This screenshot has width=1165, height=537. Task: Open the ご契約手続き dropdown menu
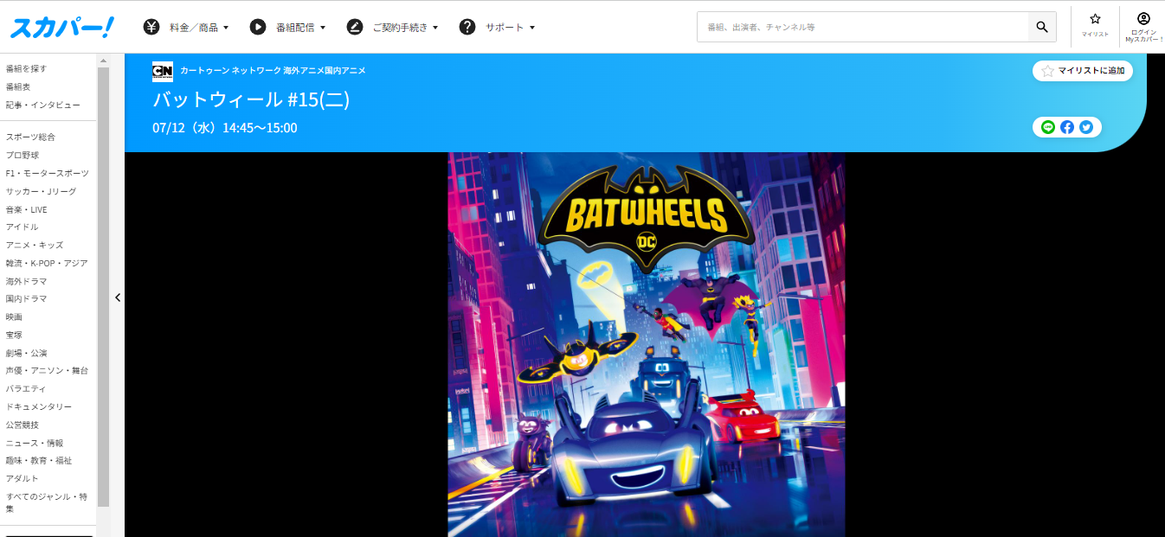[x=393, y=28]
